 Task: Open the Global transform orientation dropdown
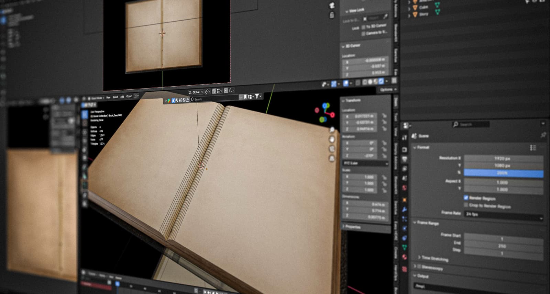click(196, 92)
